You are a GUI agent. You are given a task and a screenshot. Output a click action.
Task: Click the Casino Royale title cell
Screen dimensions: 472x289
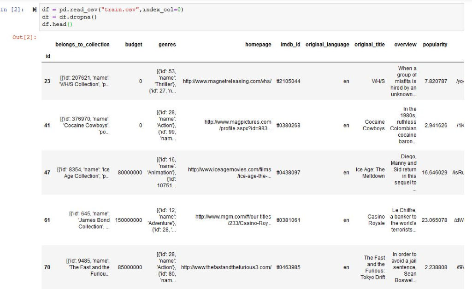[x=376, y=220]
